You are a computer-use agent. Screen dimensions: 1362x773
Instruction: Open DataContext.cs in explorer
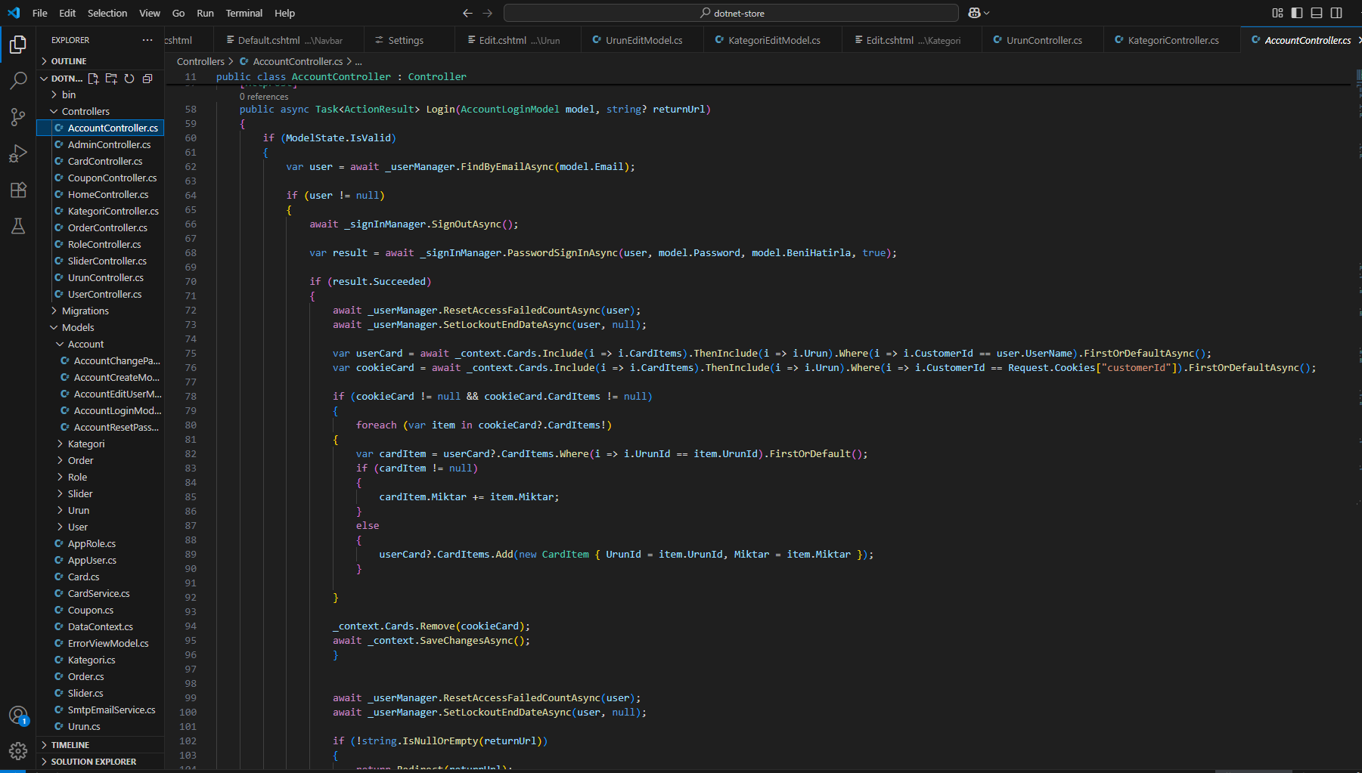click(101, 626)
